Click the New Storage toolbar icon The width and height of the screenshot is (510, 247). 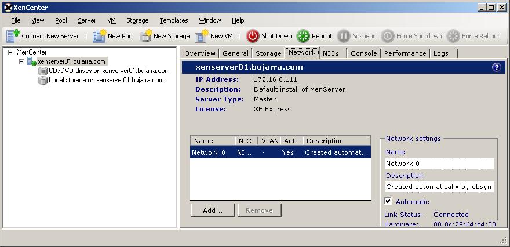pyautogui.click(x=147, y=36)
